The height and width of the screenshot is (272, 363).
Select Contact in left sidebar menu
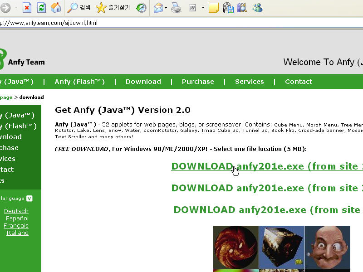(x=7, y=170)
